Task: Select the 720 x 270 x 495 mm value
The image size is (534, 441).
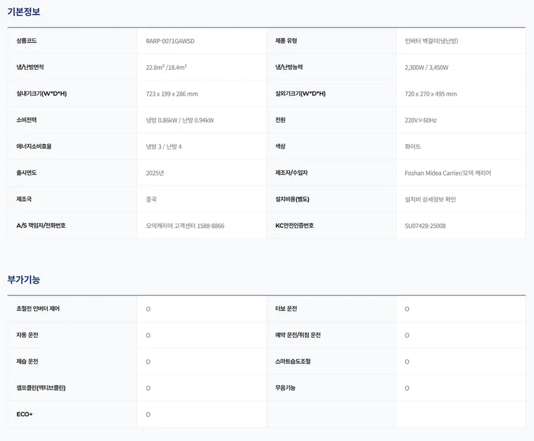Action: (431, 94)
